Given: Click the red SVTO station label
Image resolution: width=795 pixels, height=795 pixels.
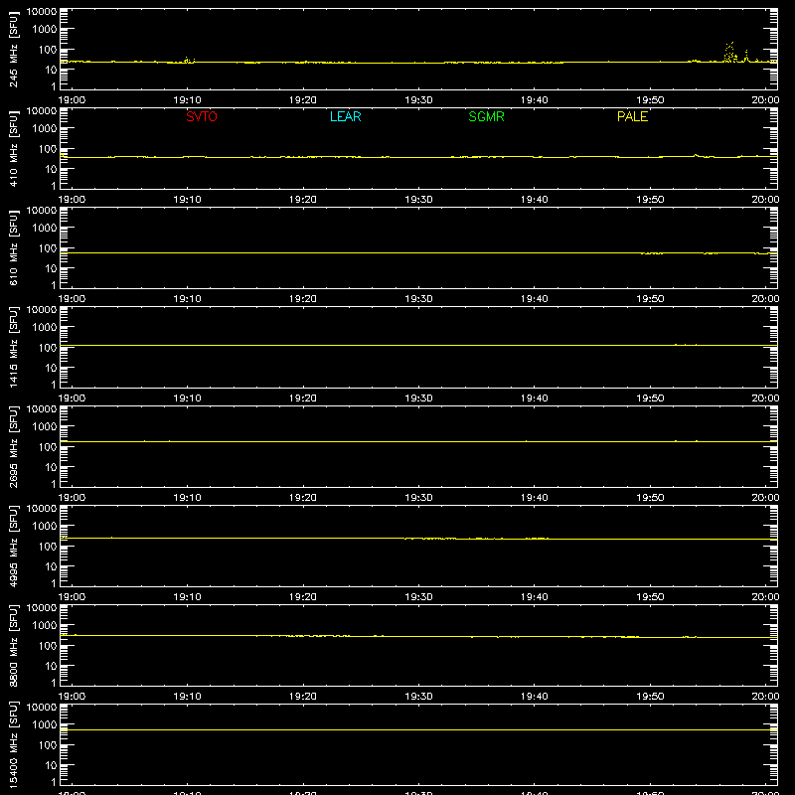Looking at the screenshot, I should [202, 116].
